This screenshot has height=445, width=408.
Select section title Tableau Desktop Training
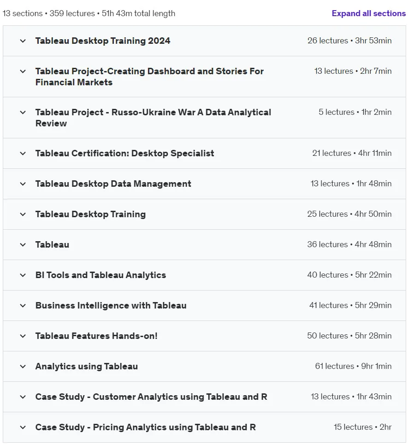[90, 214]
